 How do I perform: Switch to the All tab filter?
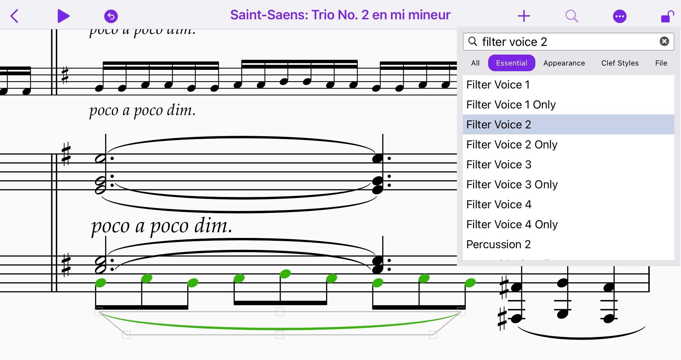(x=475, y=63)
